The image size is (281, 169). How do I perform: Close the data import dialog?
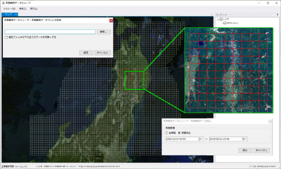click(x=270, y=122)
